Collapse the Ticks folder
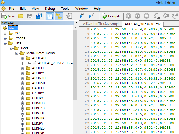Screen dimensions: 179x134 (11, 48)
